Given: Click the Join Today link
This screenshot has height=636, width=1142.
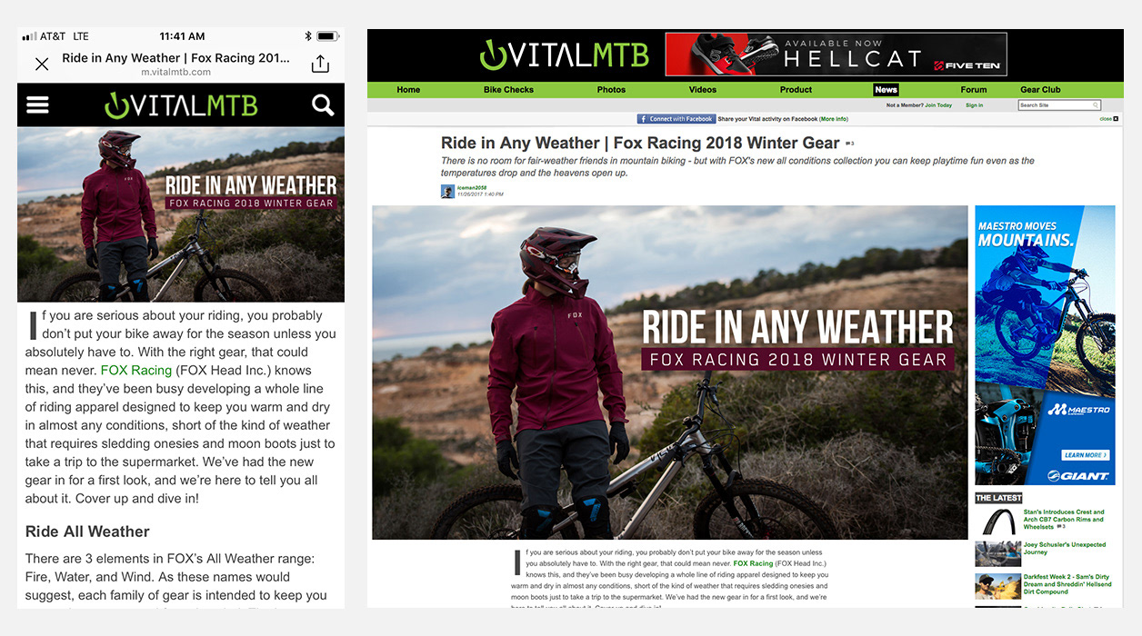Looking at the screenshot, I should coord(937,105).
